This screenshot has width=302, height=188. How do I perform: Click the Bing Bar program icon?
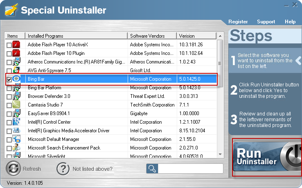click(16, 79)
